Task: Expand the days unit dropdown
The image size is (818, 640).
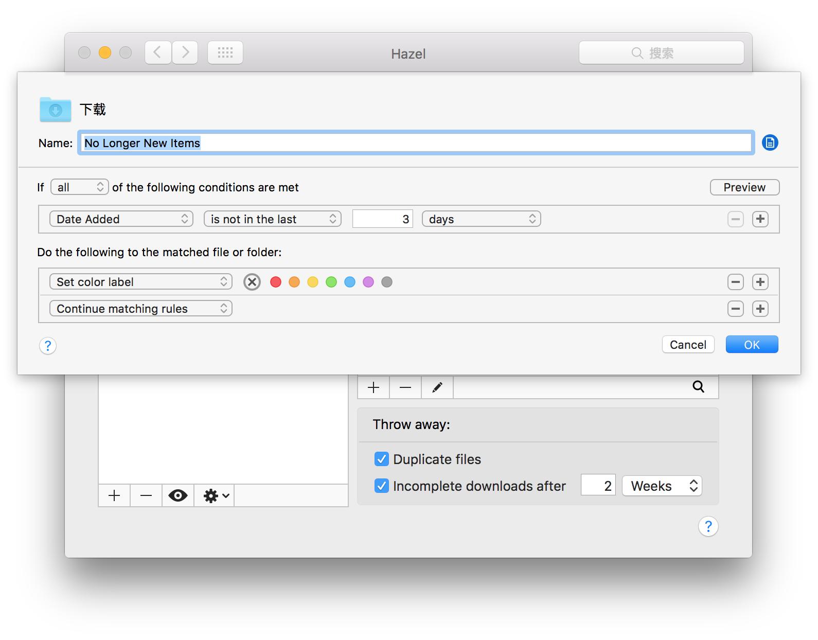Action: [481, 219]
